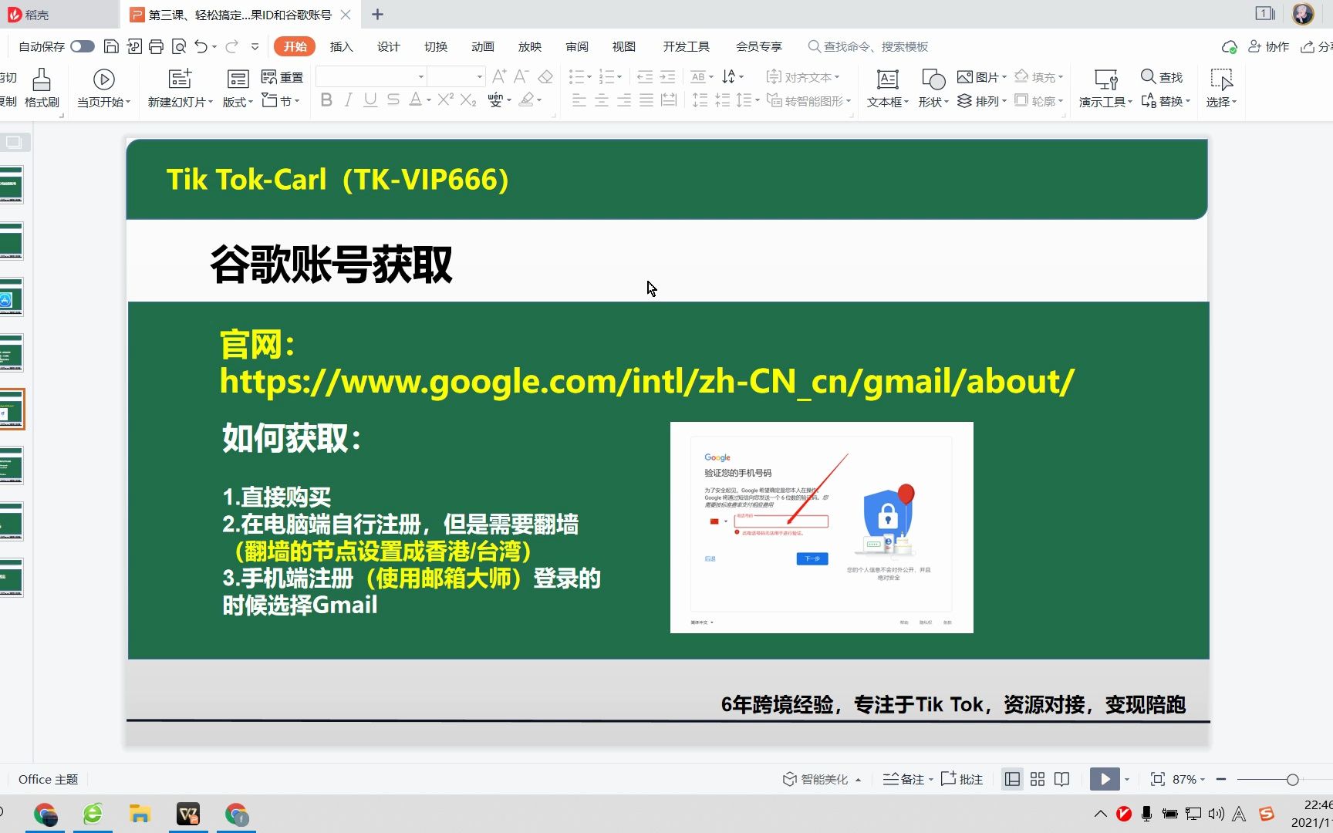The width and height of the screenshot is (1333, 833).
Task: Toggle bold formatting
Action: coord(326,99)
